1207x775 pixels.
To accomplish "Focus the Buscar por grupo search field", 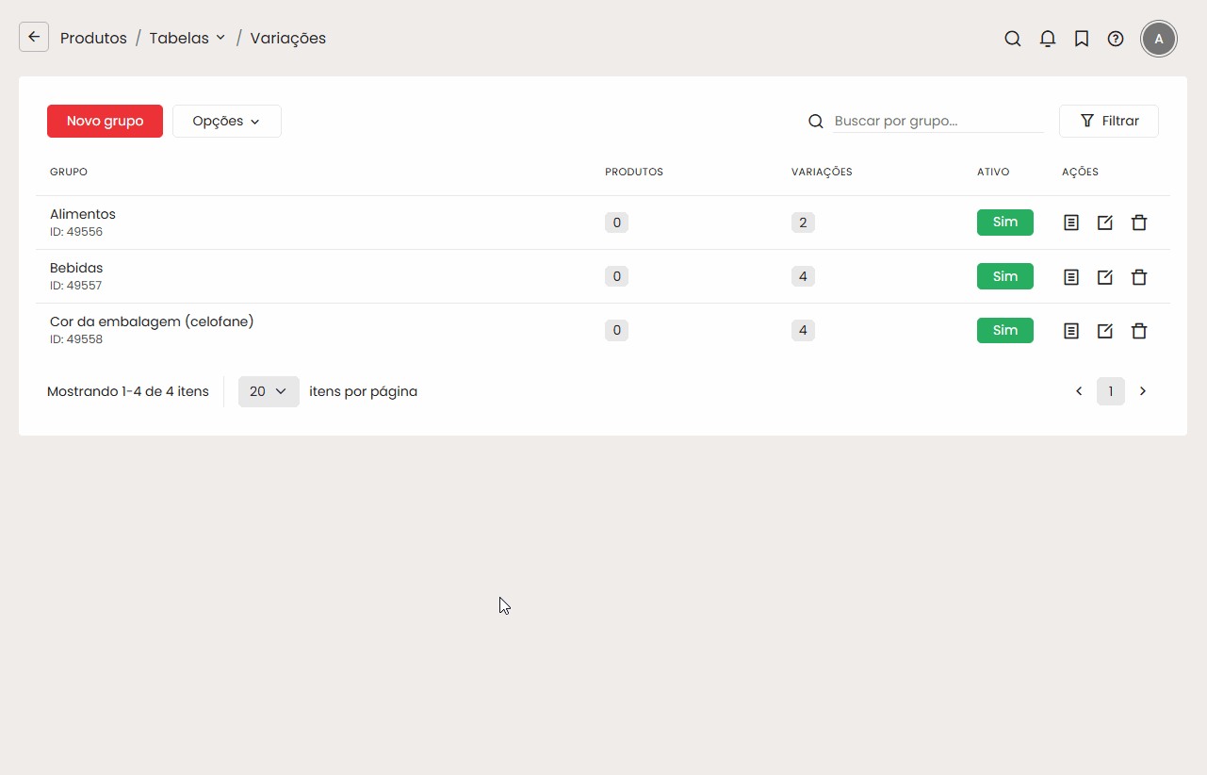I will click(x=937, y=122).
